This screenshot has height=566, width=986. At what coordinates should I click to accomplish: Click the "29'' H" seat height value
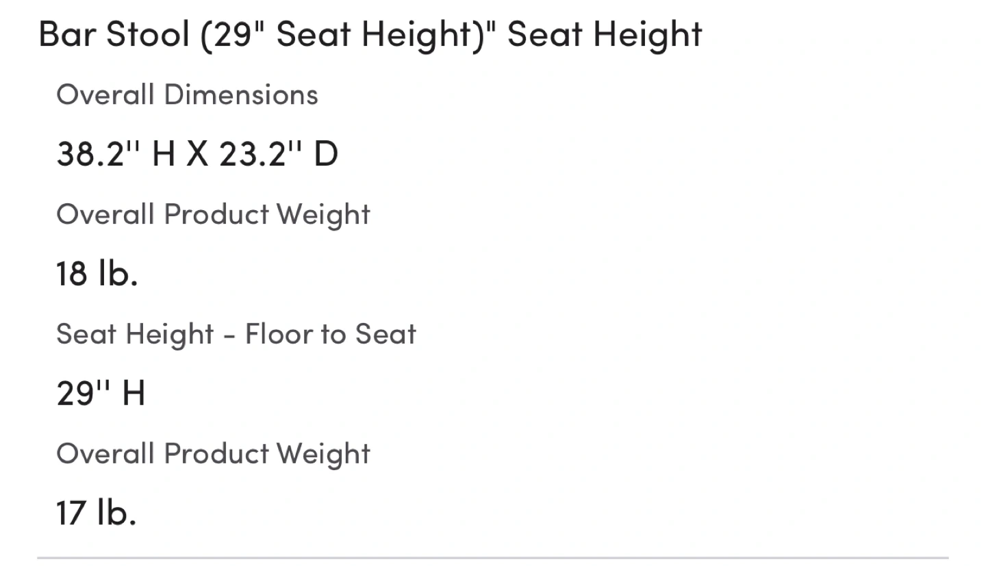(101, 394)
